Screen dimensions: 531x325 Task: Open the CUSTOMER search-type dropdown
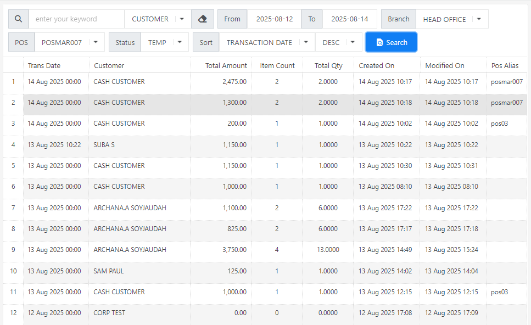(x=158, y=19)
